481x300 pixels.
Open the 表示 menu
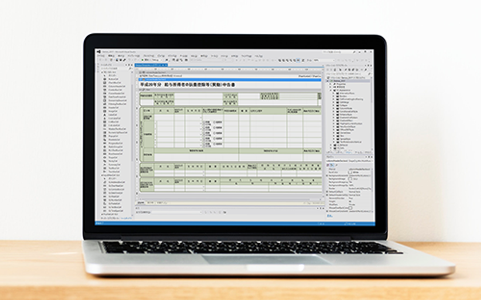(x=121, y=56)
